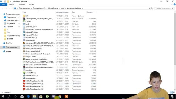The height and width of the screenshot is (99, 176).
Task: Go up one folder level arrow
Action: point(12,8)
